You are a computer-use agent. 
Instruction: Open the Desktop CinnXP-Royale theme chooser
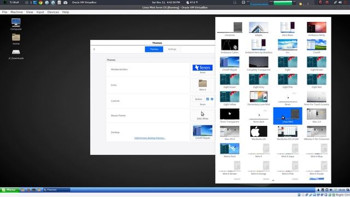click(x=202, y=132)
